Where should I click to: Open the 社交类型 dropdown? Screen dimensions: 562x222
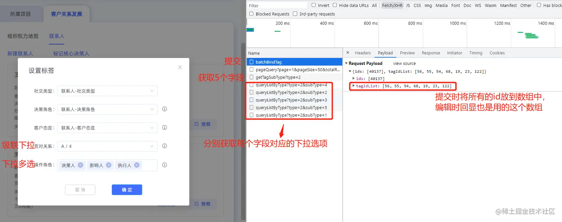point(107,91)
